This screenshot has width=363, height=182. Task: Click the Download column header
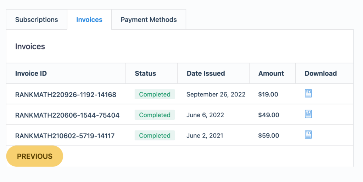coord(321,74)
